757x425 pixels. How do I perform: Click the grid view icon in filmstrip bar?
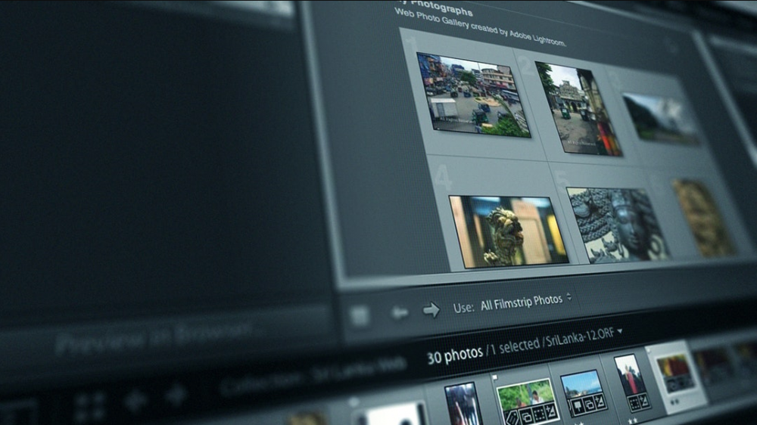click(x=90, y=407)
